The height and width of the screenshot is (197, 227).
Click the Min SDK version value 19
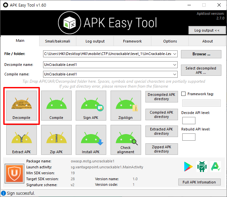[73, 173]
